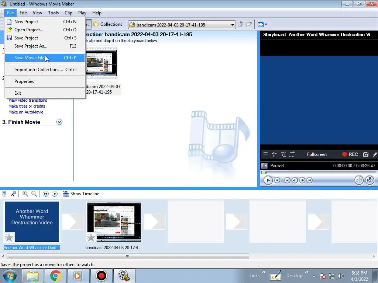Click the volume speaker tray icon
Screen dimensions: 378x283
point(341,276)
